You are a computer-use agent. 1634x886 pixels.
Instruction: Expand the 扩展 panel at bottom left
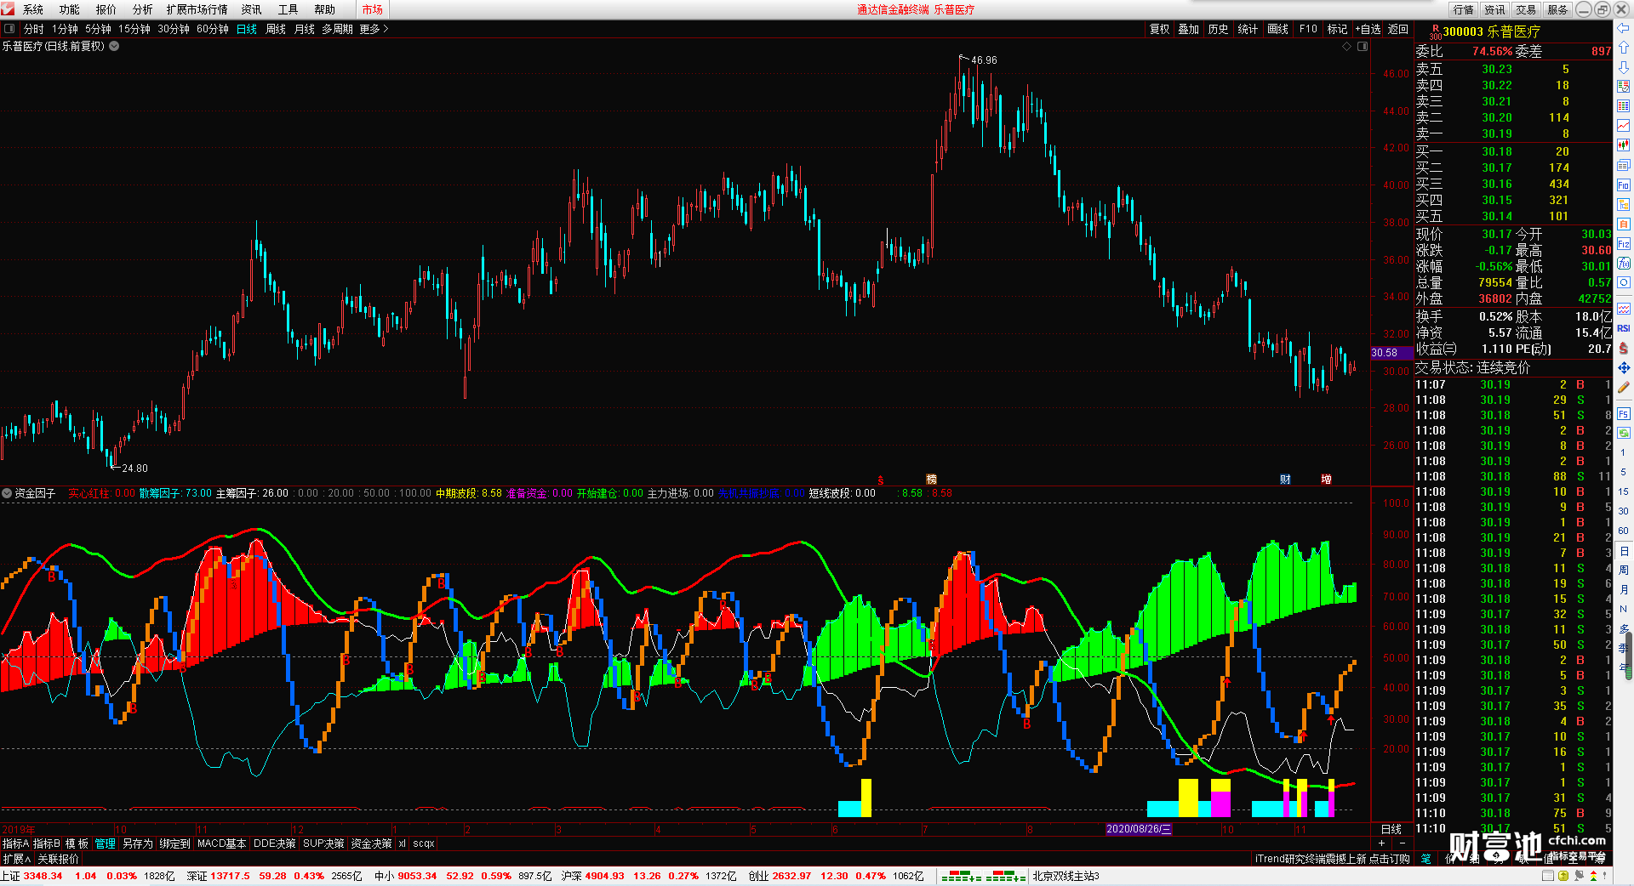click(x=16, y=859)
